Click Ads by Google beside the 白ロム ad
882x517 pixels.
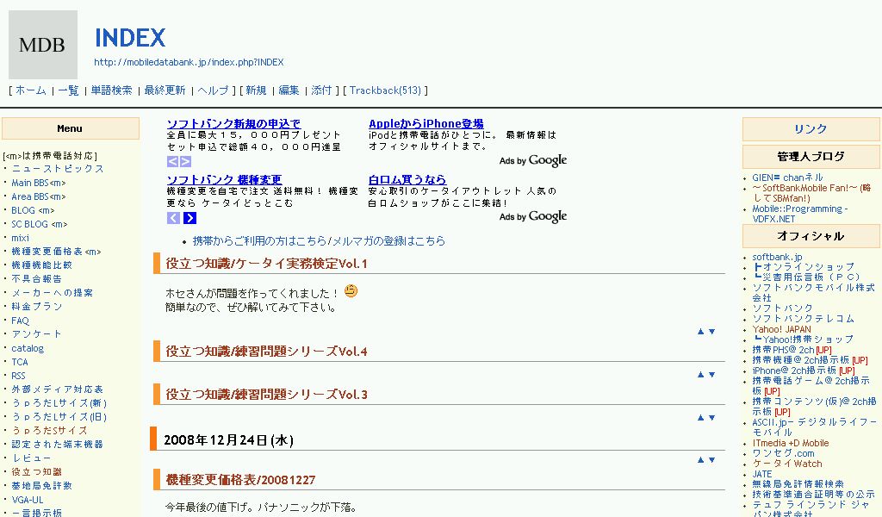pos(533,216)
